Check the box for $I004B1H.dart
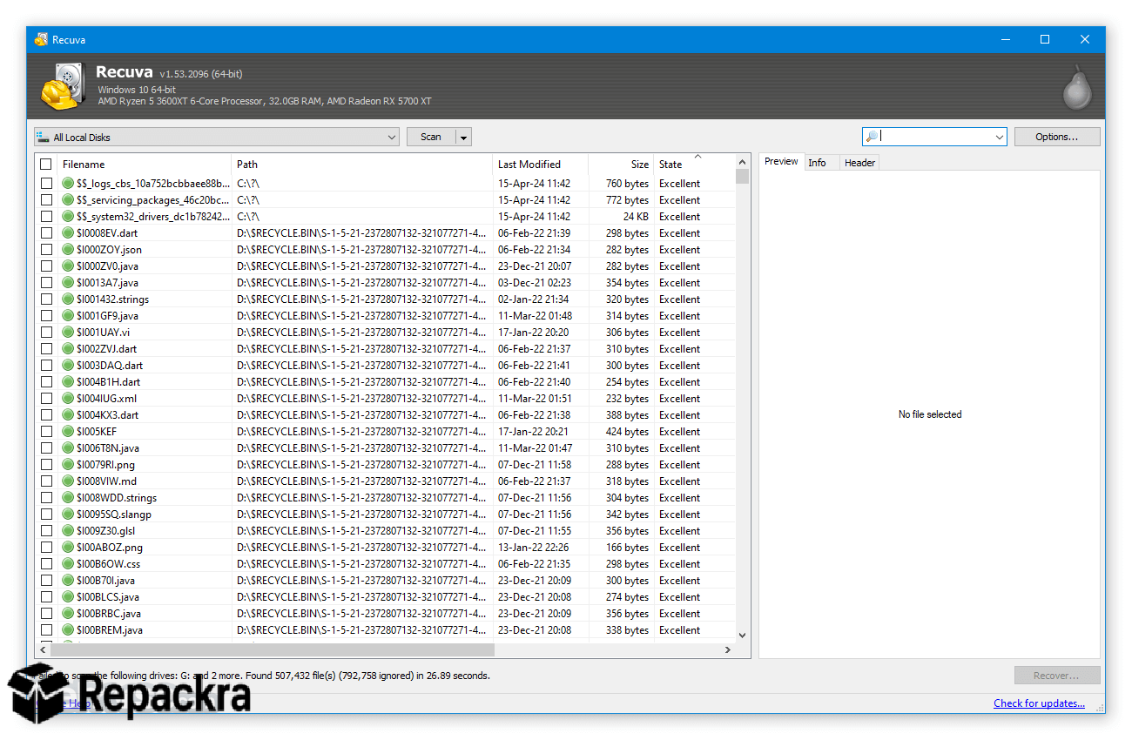Viewport: 1132px width, 740px height. [x=46, y=382]
